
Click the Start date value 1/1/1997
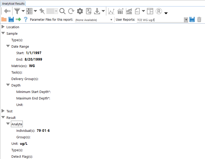[x=33, y=53]
